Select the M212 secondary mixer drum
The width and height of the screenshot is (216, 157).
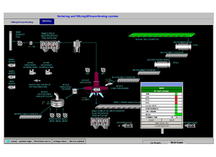[x=162, y=64]
